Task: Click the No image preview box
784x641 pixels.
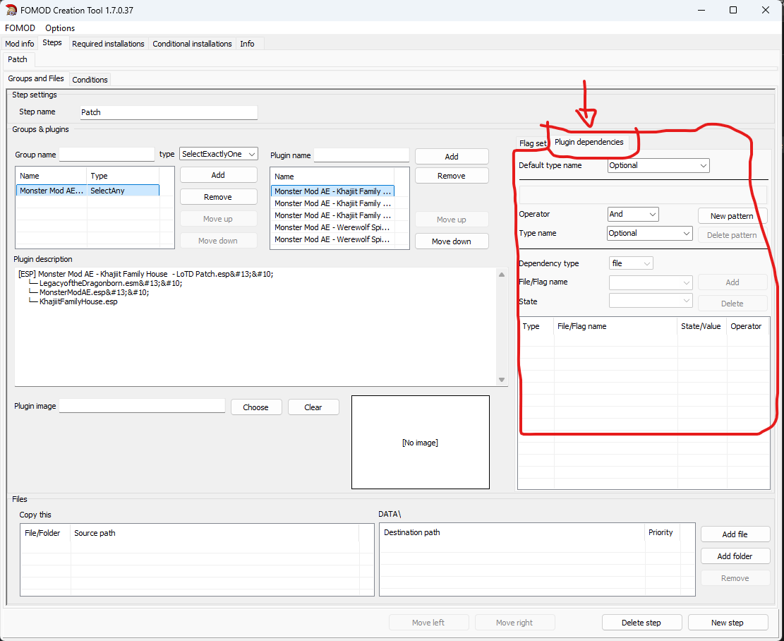Action: point(420,443)
